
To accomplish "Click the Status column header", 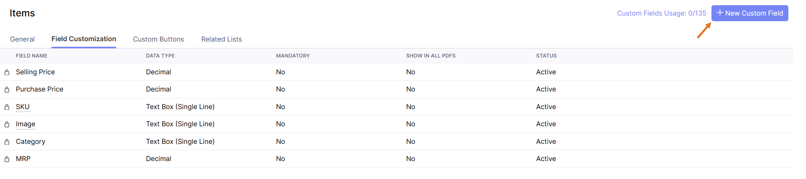I will coord(546,56).
